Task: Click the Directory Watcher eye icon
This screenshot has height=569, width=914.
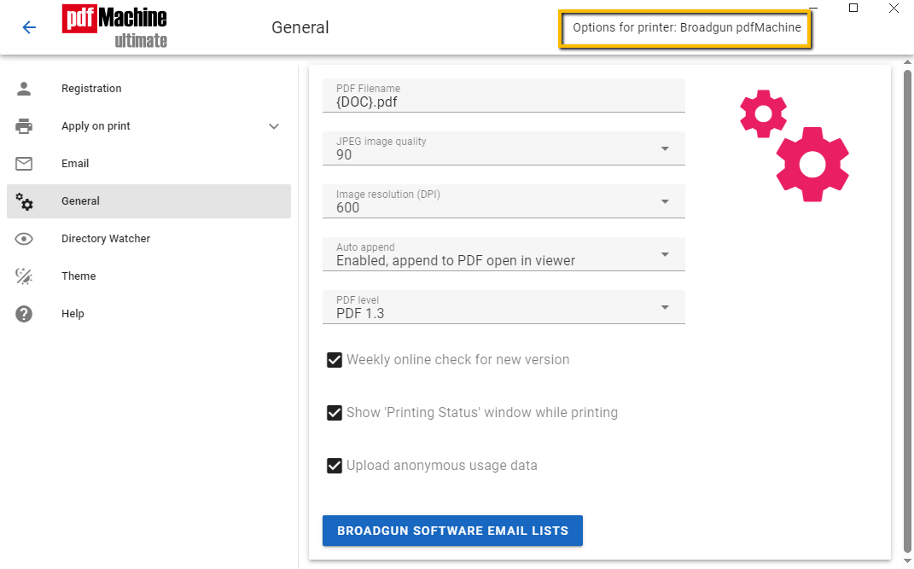Action: [x=24, y=239]
